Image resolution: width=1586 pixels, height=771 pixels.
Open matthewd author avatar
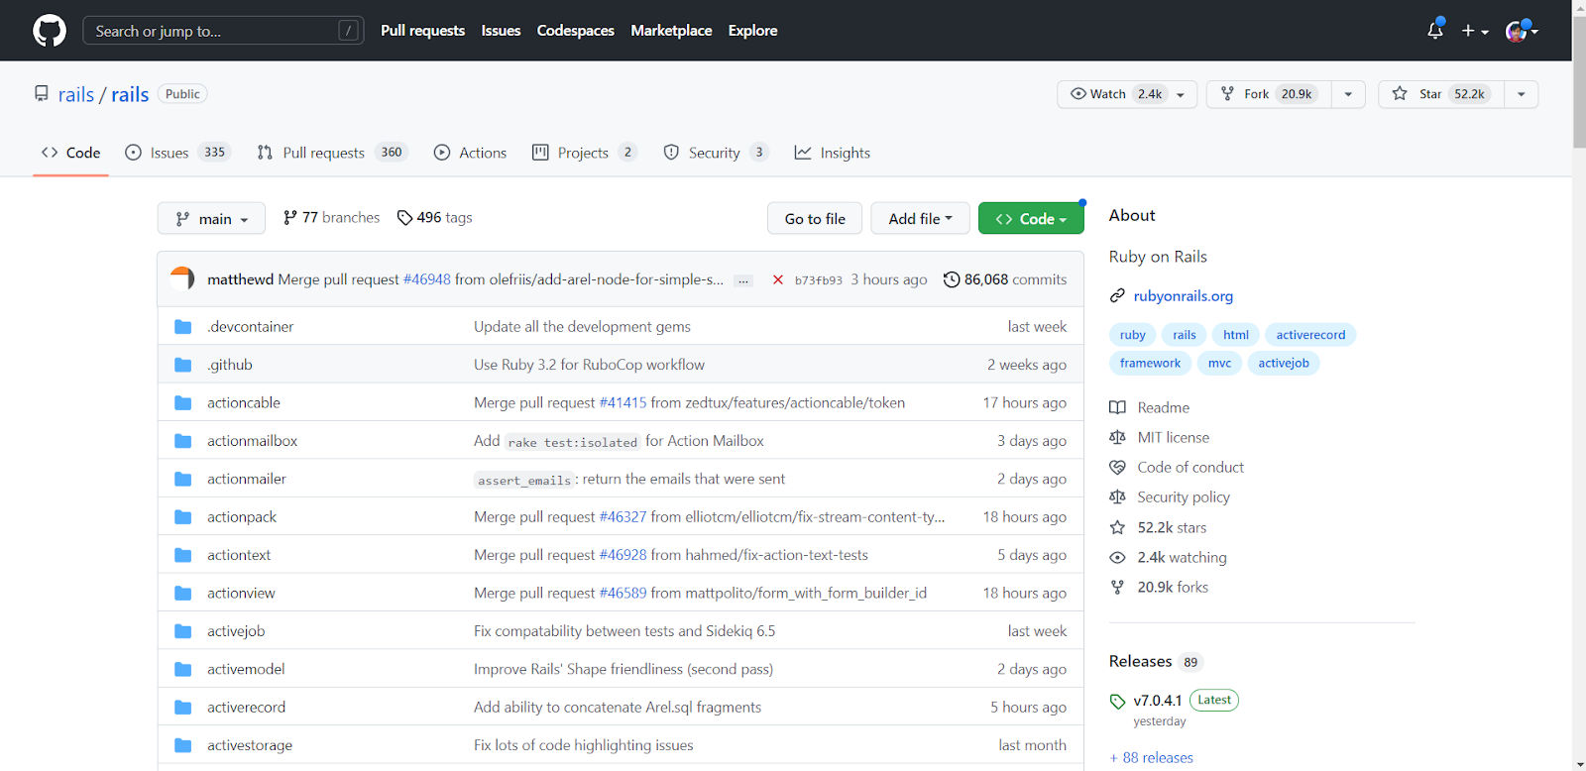tap(182, 279)
